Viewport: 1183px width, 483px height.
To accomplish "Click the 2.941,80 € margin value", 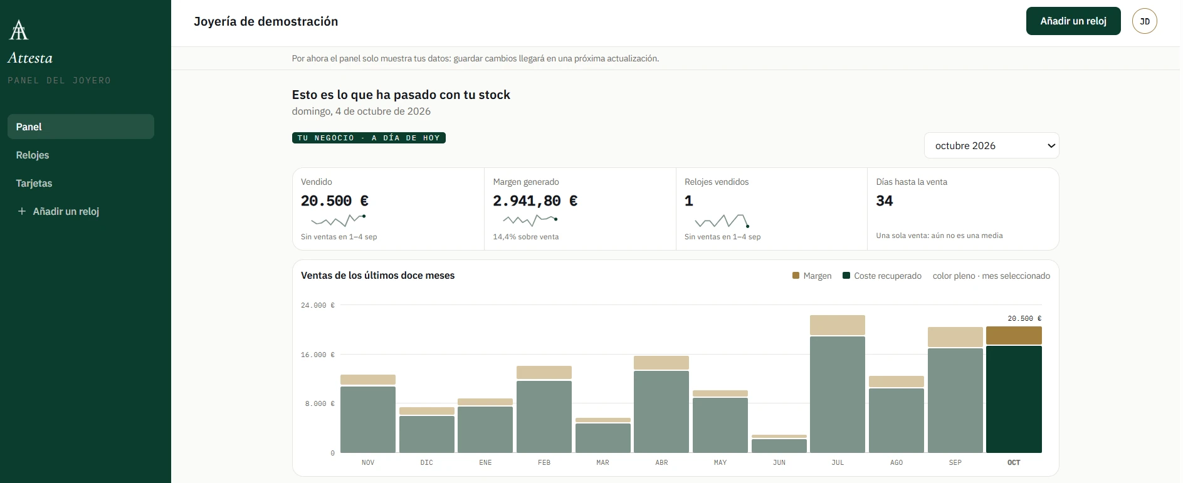I will click(535, 200).
